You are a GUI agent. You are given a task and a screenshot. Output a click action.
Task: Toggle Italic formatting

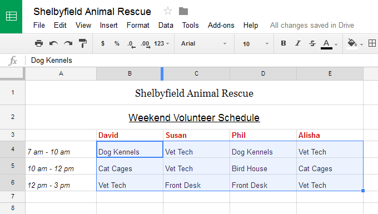click(x=298, y=43)
